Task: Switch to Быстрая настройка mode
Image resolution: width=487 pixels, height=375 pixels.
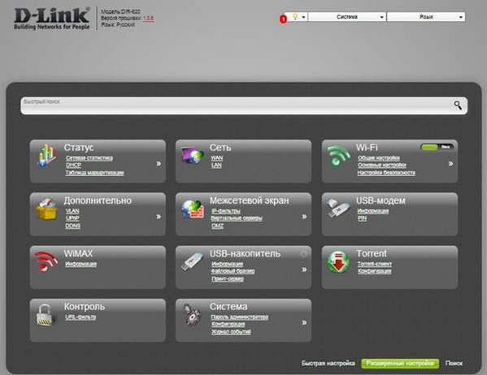Action: point(328,363)
